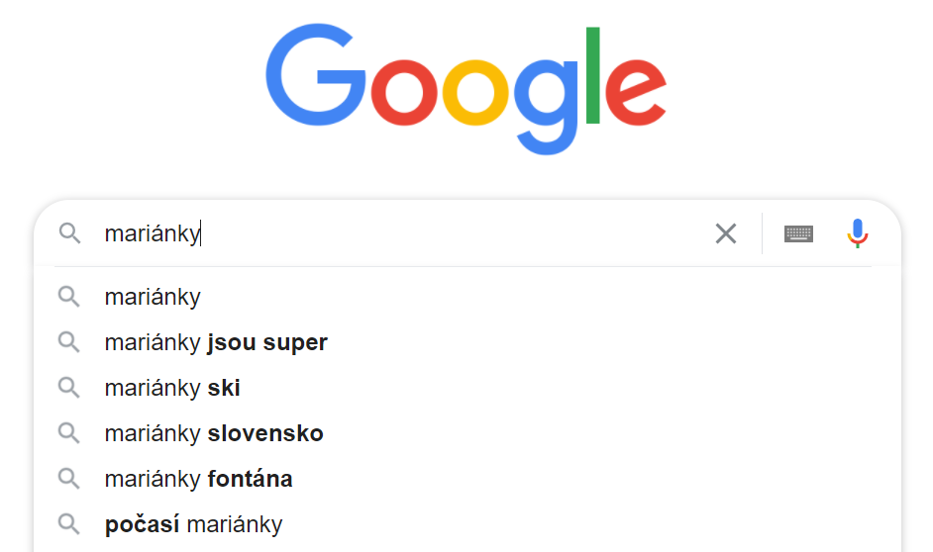Select the "počasí mariánky" suggestion
The height and width of the screenshot is (552, 933).
coord(467,524)
